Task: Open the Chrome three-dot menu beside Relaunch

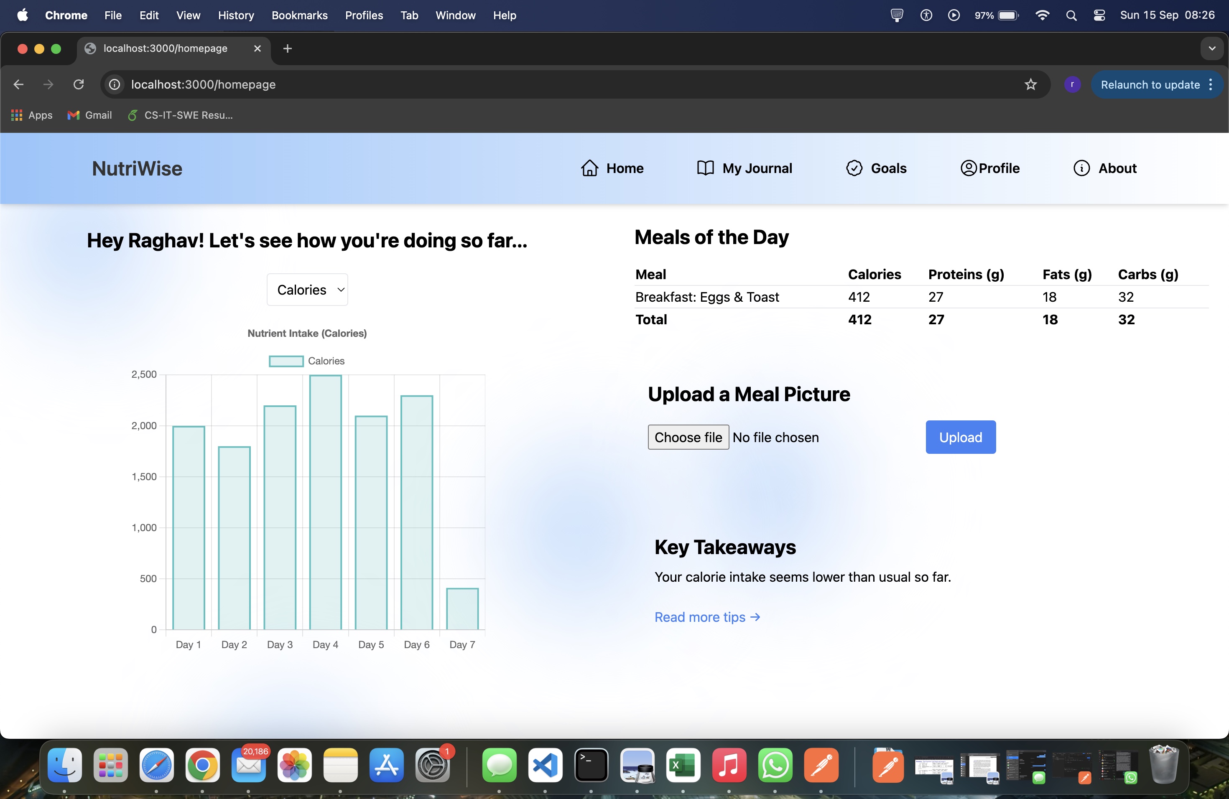Action: coord(1211,85)
